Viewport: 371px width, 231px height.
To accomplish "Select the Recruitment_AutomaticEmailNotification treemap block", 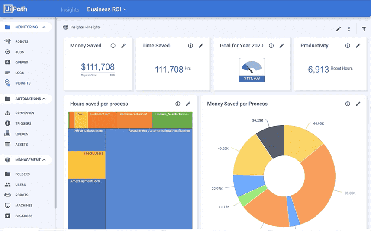I will (149, 179).
